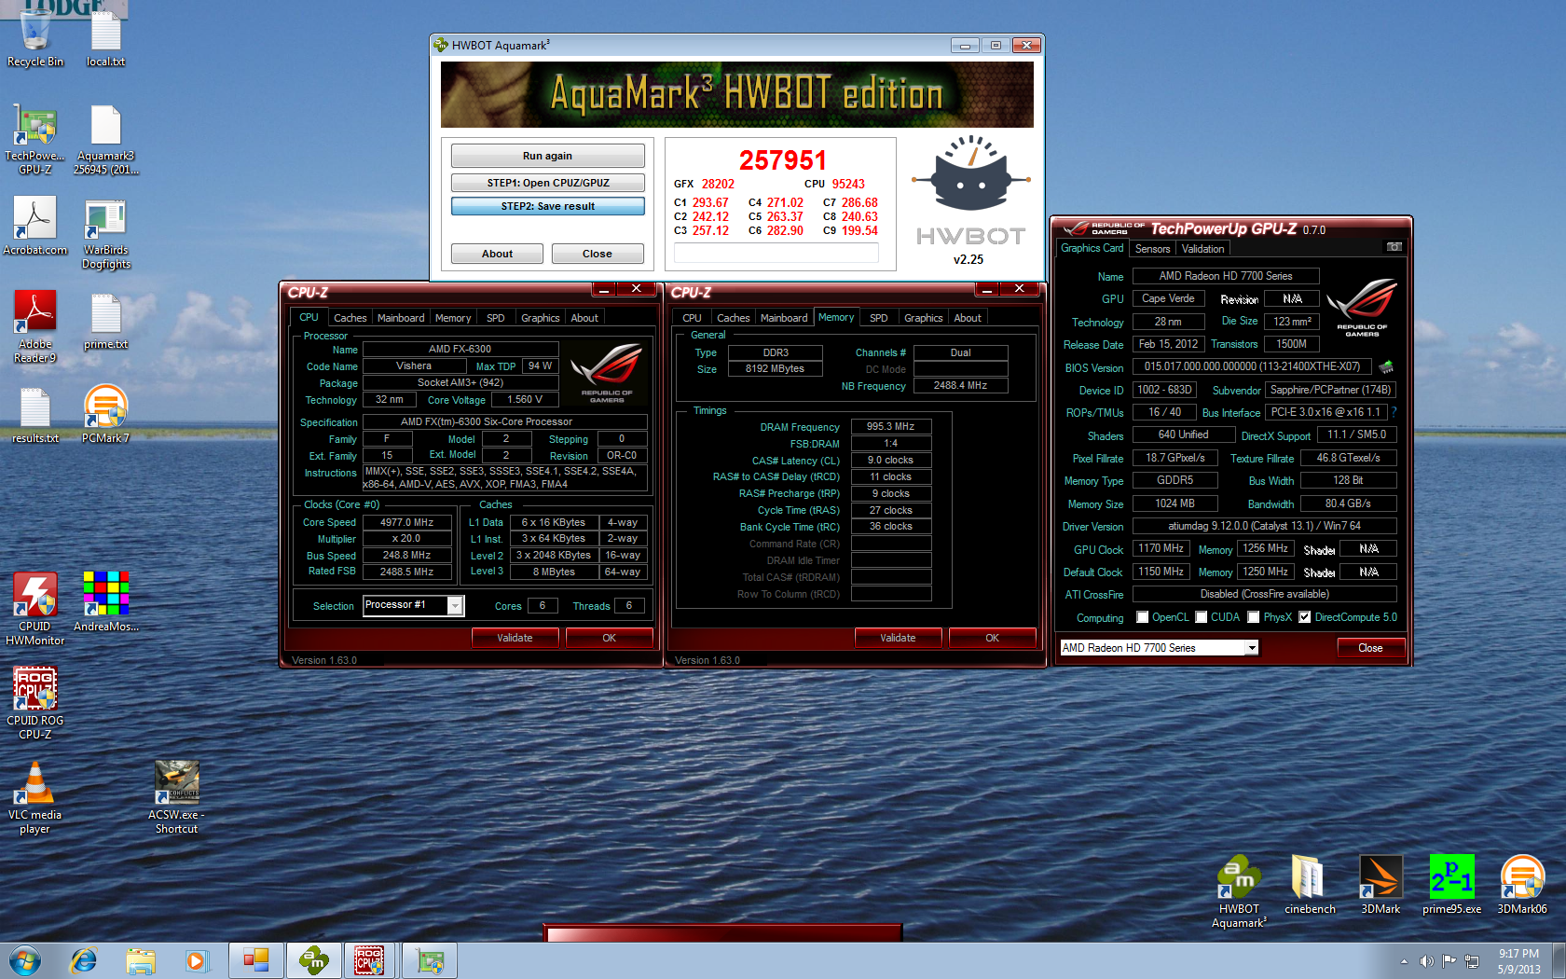Open the Recycle Bin desktop icon
This screenshot has height=979, width=1566.
pyautogui.click(x=35, y=37)
